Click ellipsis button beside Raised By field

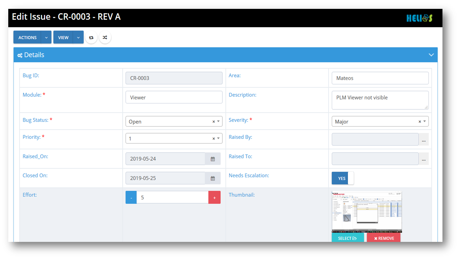(x=423, y=139)
